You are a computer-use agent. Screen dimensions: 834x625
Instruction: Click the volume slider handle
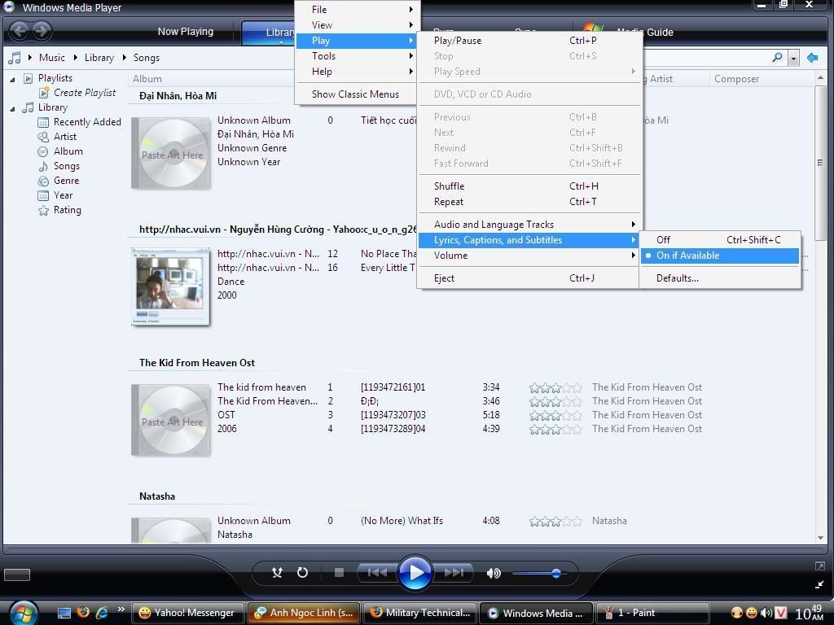(x=556, y=573)
